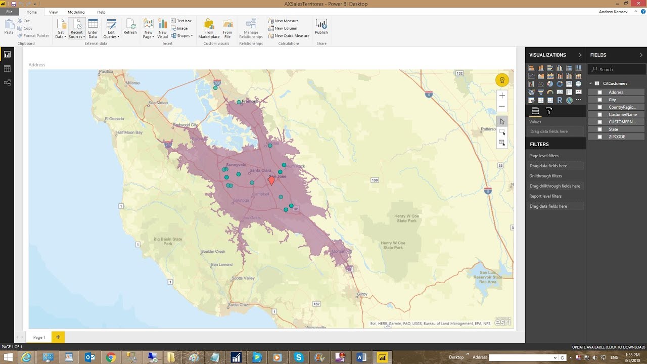
Task: Select the map pointer selection tool
Action: [502, 121]
